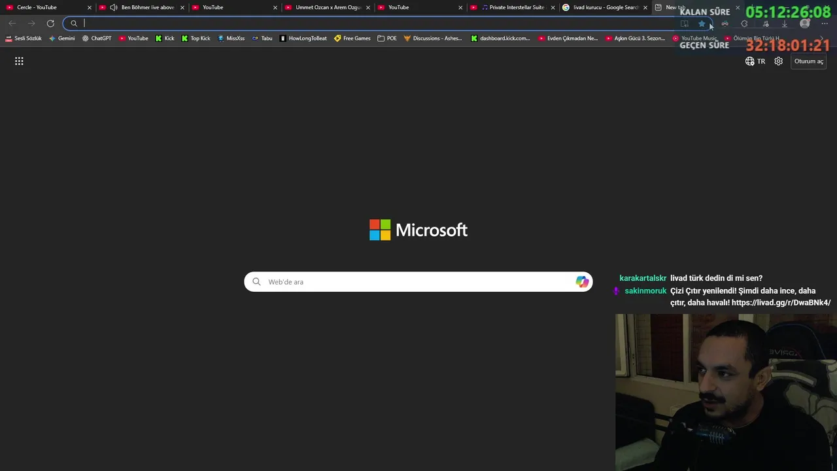
Task: Reload the page with refresh icon
Action: pyautogui.click(x=50, y=24)
